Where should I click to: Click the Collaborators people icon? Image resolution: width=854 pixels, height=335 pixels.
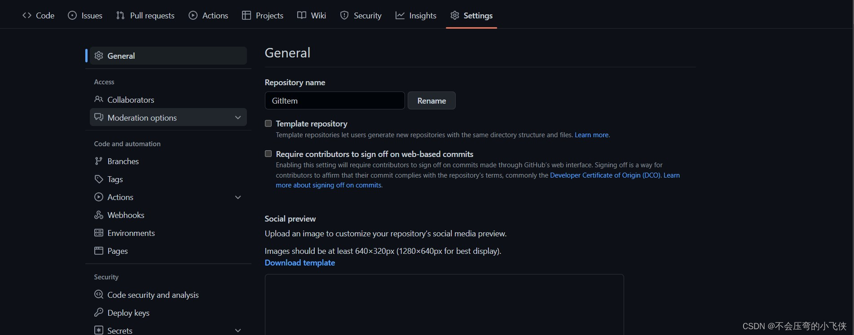(x=99, y=99)
